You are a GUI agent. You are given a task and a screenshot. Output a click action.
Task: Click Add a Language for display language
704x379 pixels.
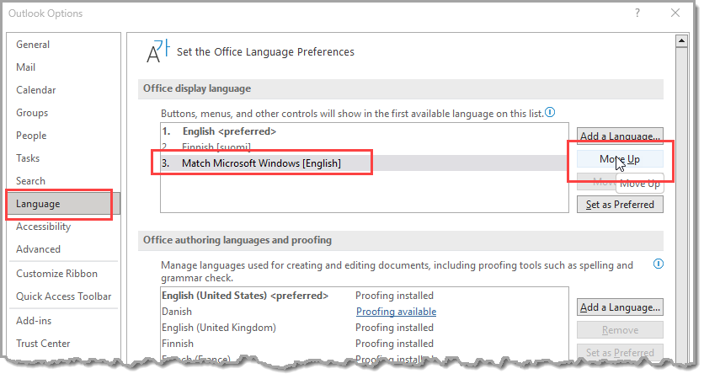[x=620, y=136]
